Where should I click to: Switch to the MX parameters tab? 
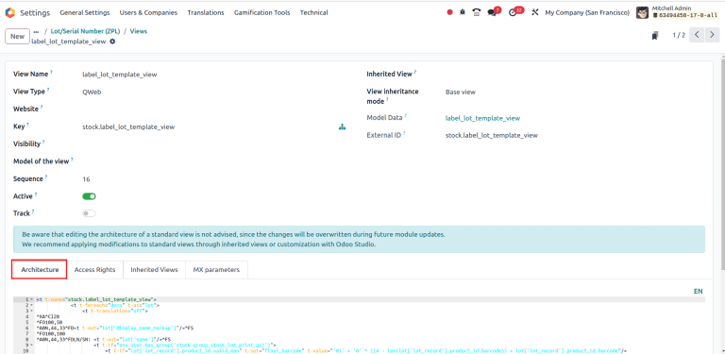[x=216, y=269]
